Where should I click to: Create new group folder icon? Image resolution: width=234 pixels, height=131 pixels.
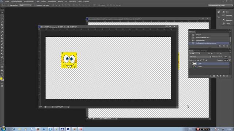pyautogui.click(x=220, y=76)
